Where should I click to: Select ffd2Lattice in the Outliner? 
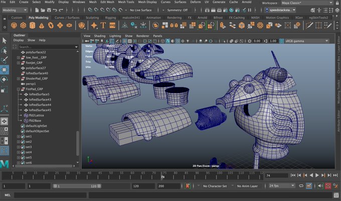[x=36, y=115]
